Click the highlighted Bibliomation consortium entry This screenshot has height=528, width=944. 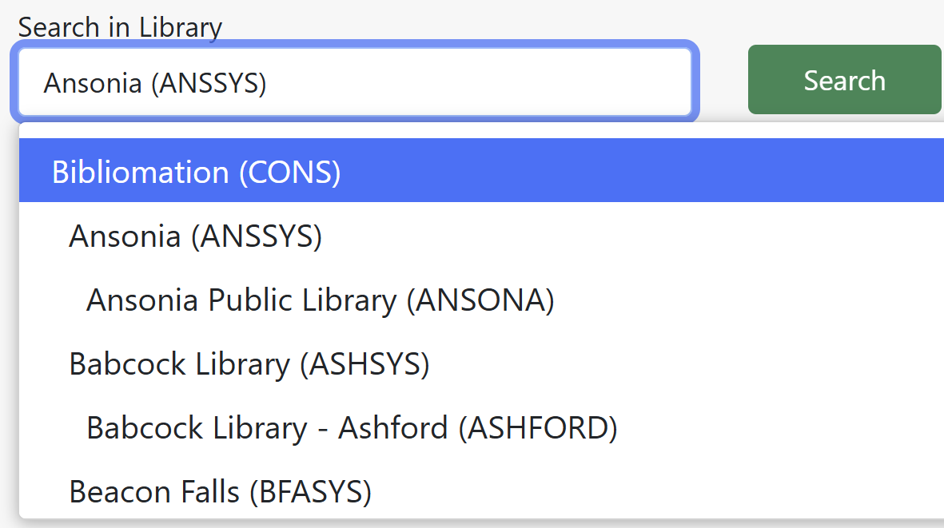click(x=196, y=171)
